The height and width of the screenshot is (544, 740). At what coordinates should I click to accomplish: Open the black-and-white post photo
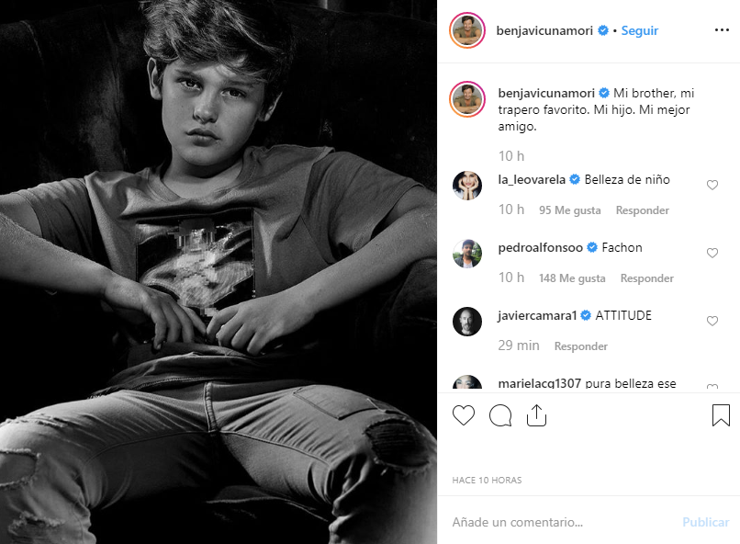[x=219, y=272]
